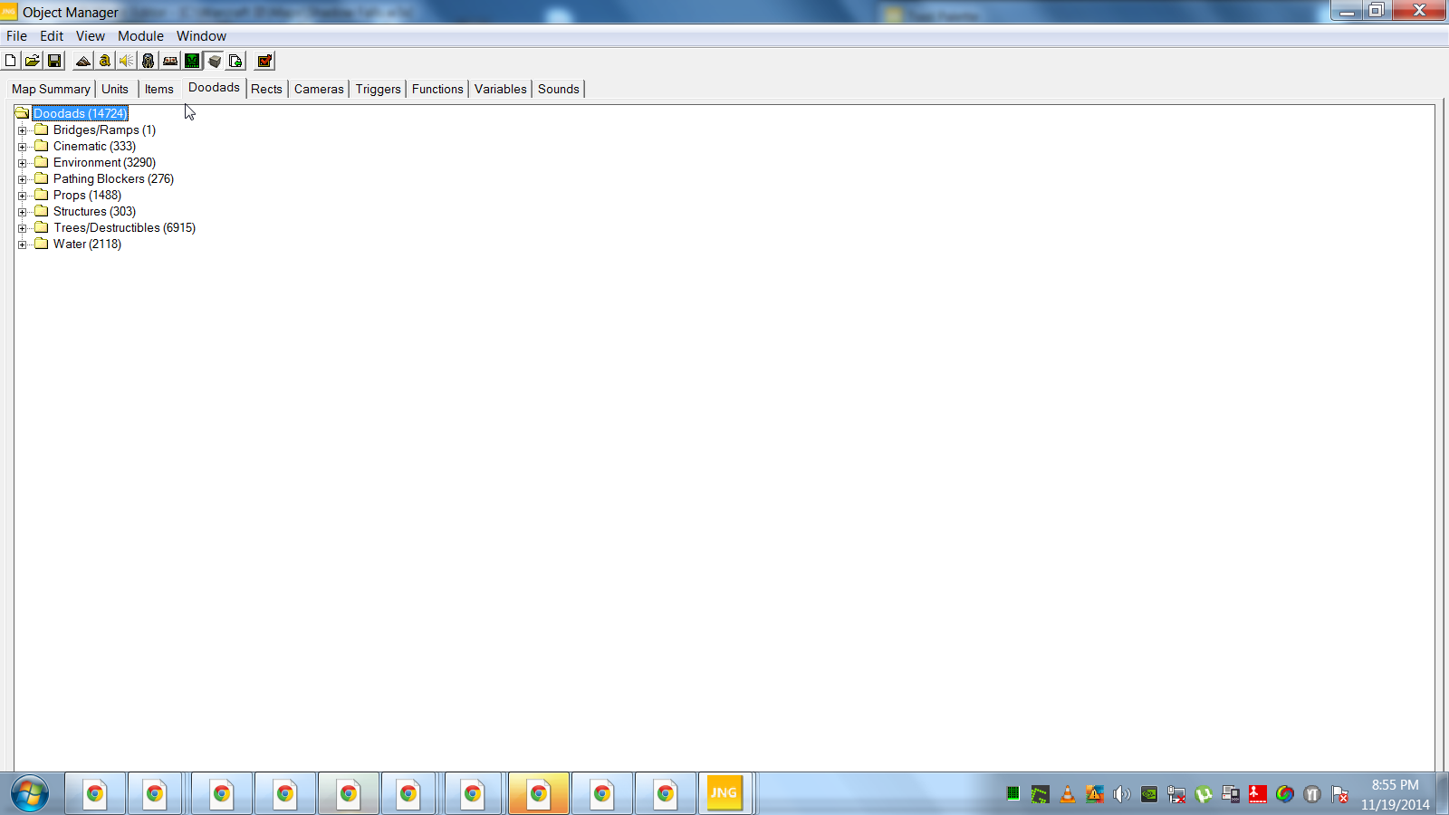Select the 'Environment (3290)' folder row
1449x815 pixels.
coord(104,163)
